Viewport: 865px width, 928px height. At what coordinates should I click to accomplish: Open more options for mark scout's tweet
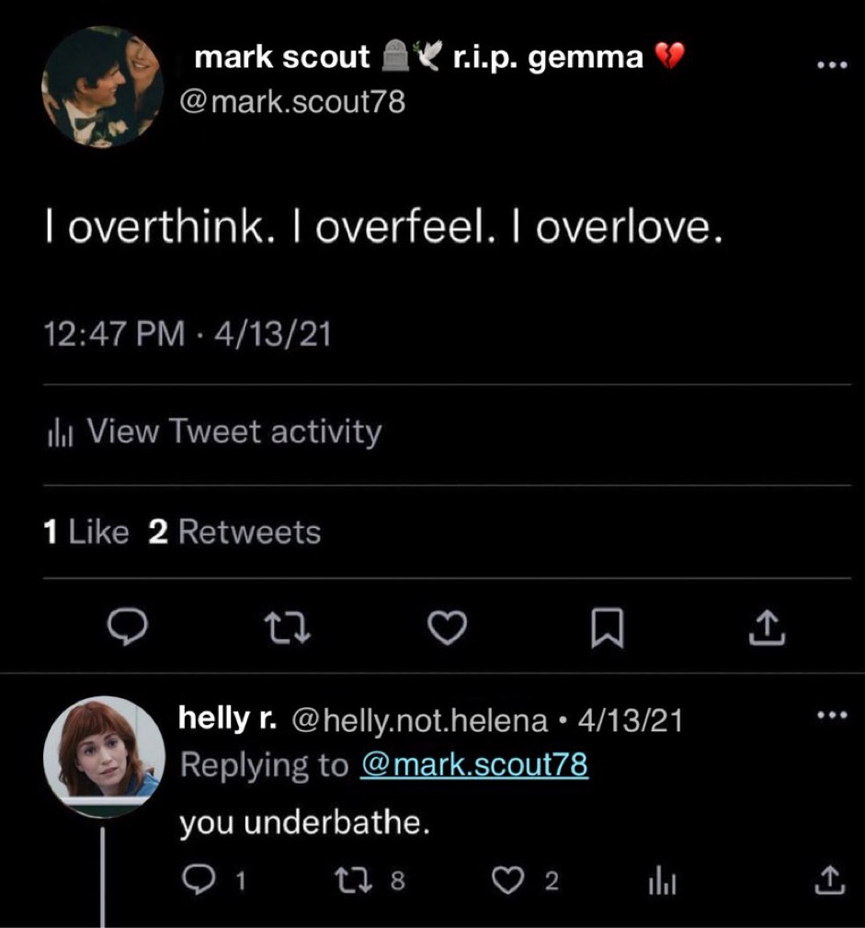(x=831, y=65)
